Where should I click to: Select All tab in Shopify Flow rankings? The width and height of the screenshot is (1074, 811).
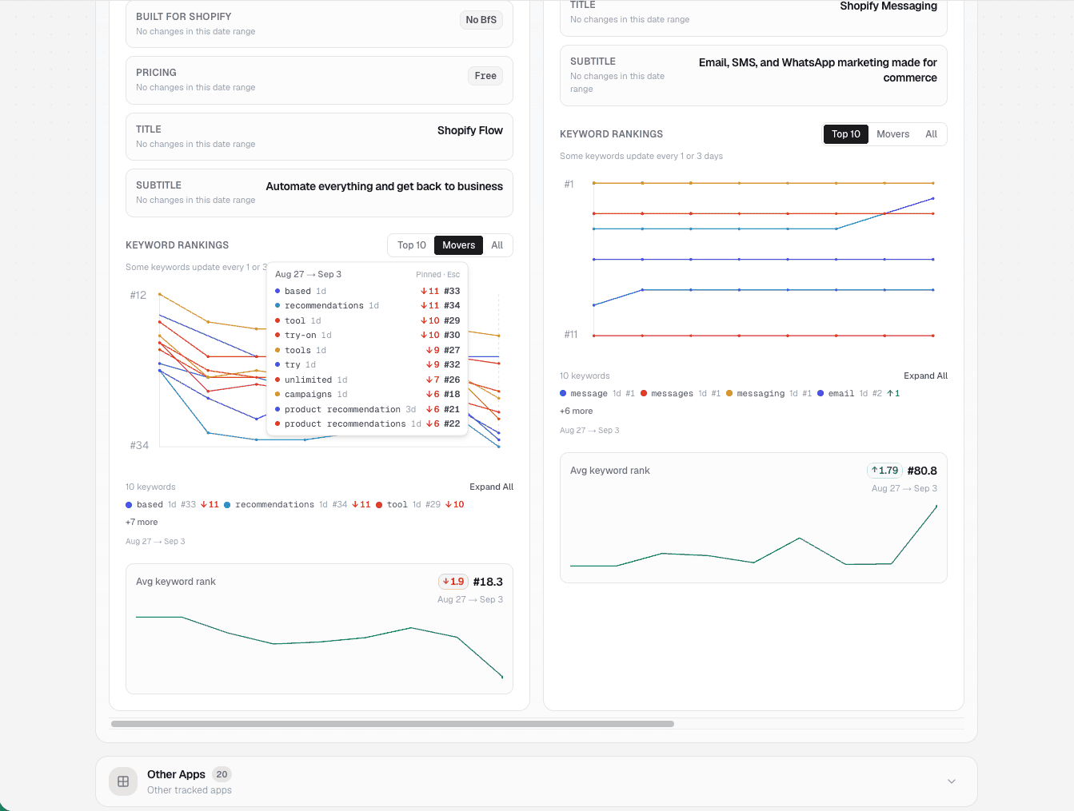(x=497, y=245)
